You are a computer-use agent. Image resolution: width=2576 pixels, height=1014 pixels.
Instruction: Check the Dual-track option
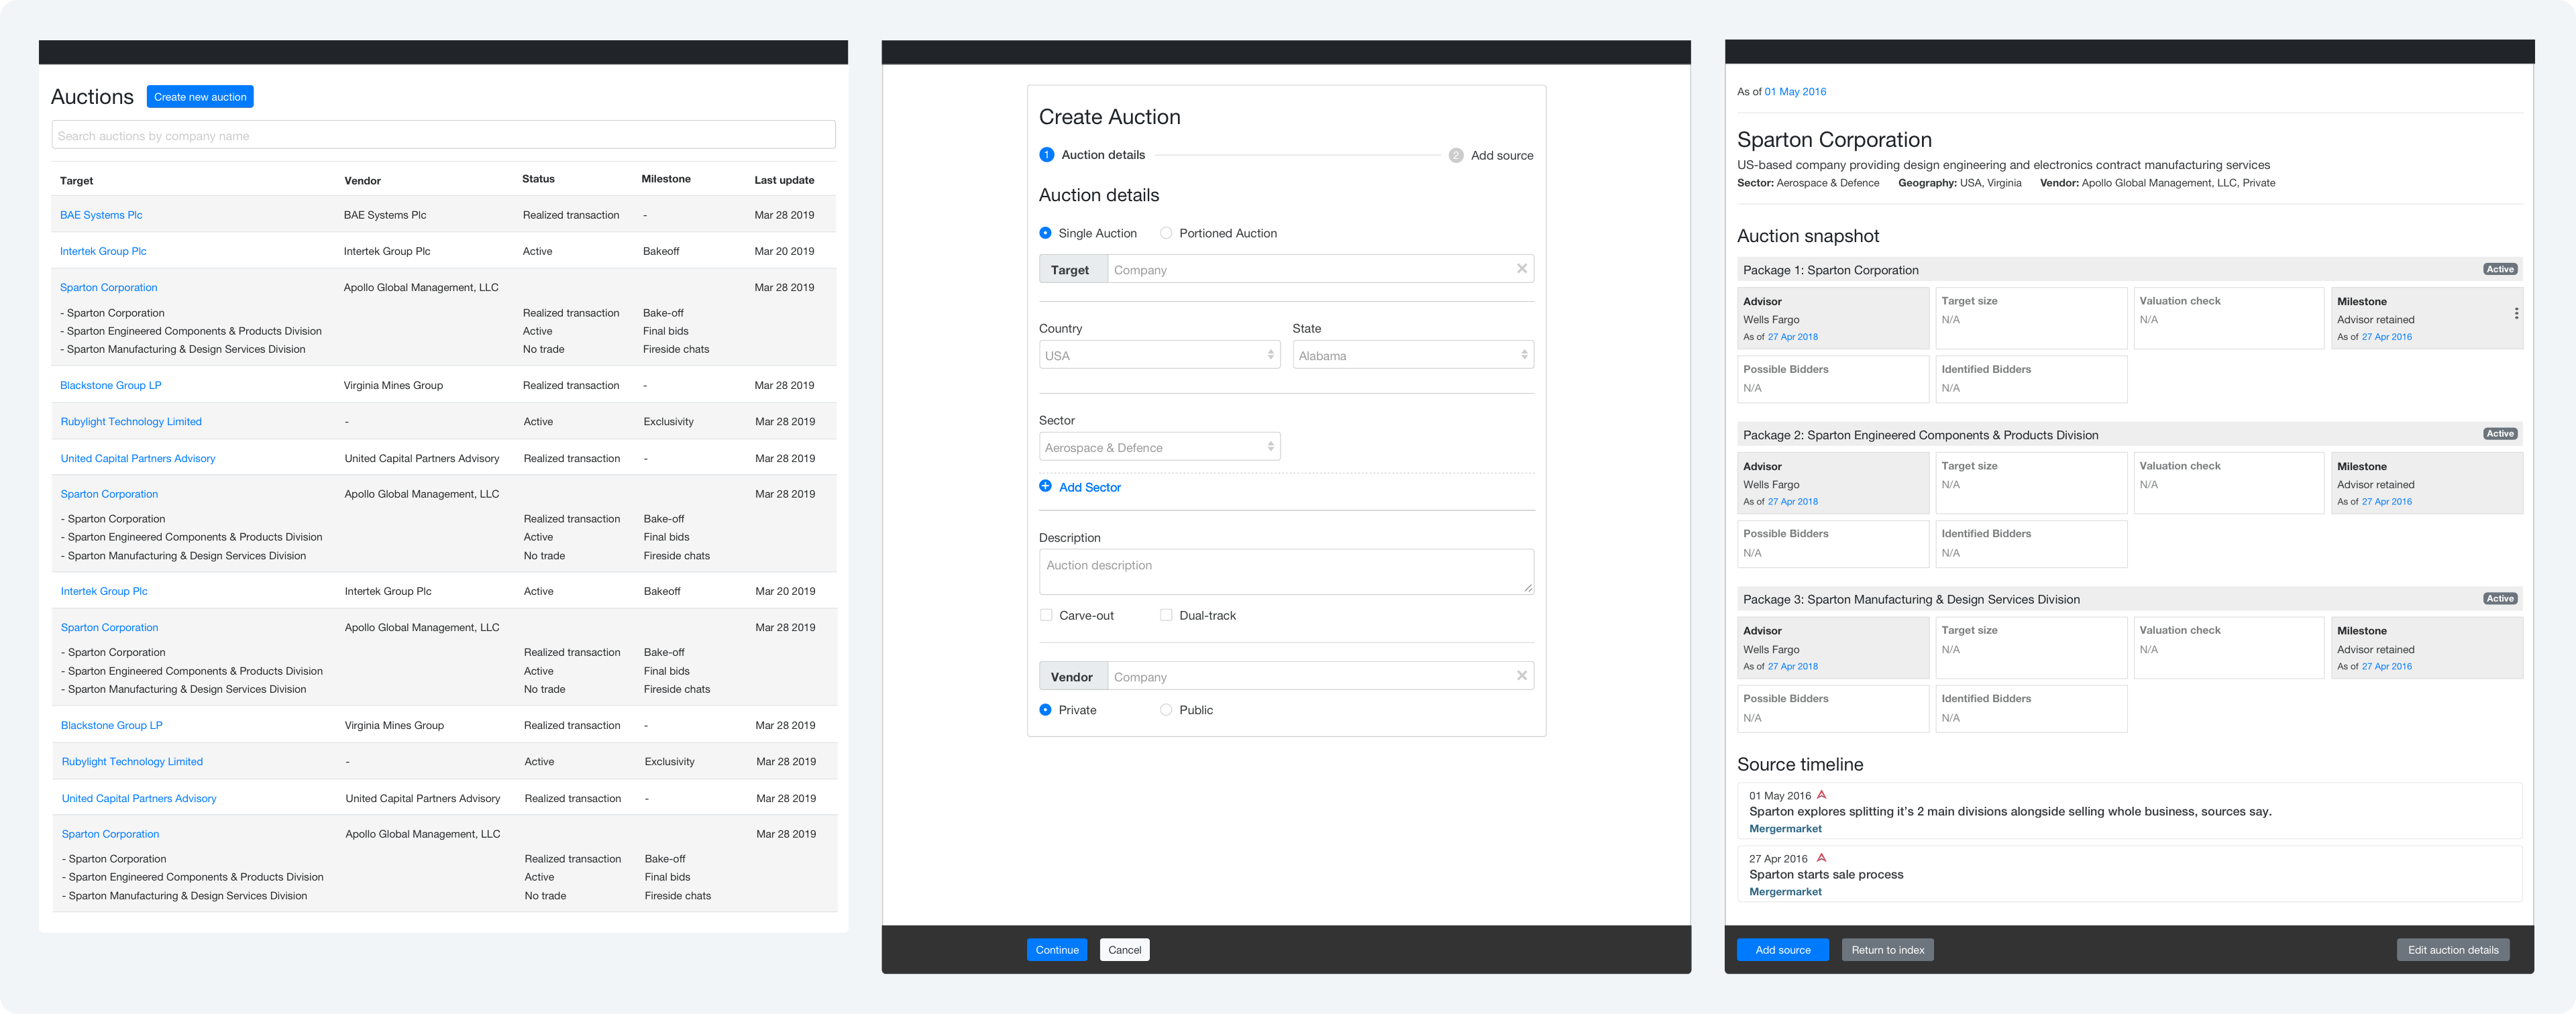(x=1165, y=615)
